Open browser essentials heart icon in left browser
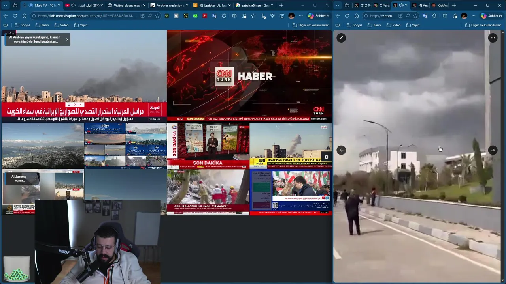 pyautogui.click(x=272, y=16)
